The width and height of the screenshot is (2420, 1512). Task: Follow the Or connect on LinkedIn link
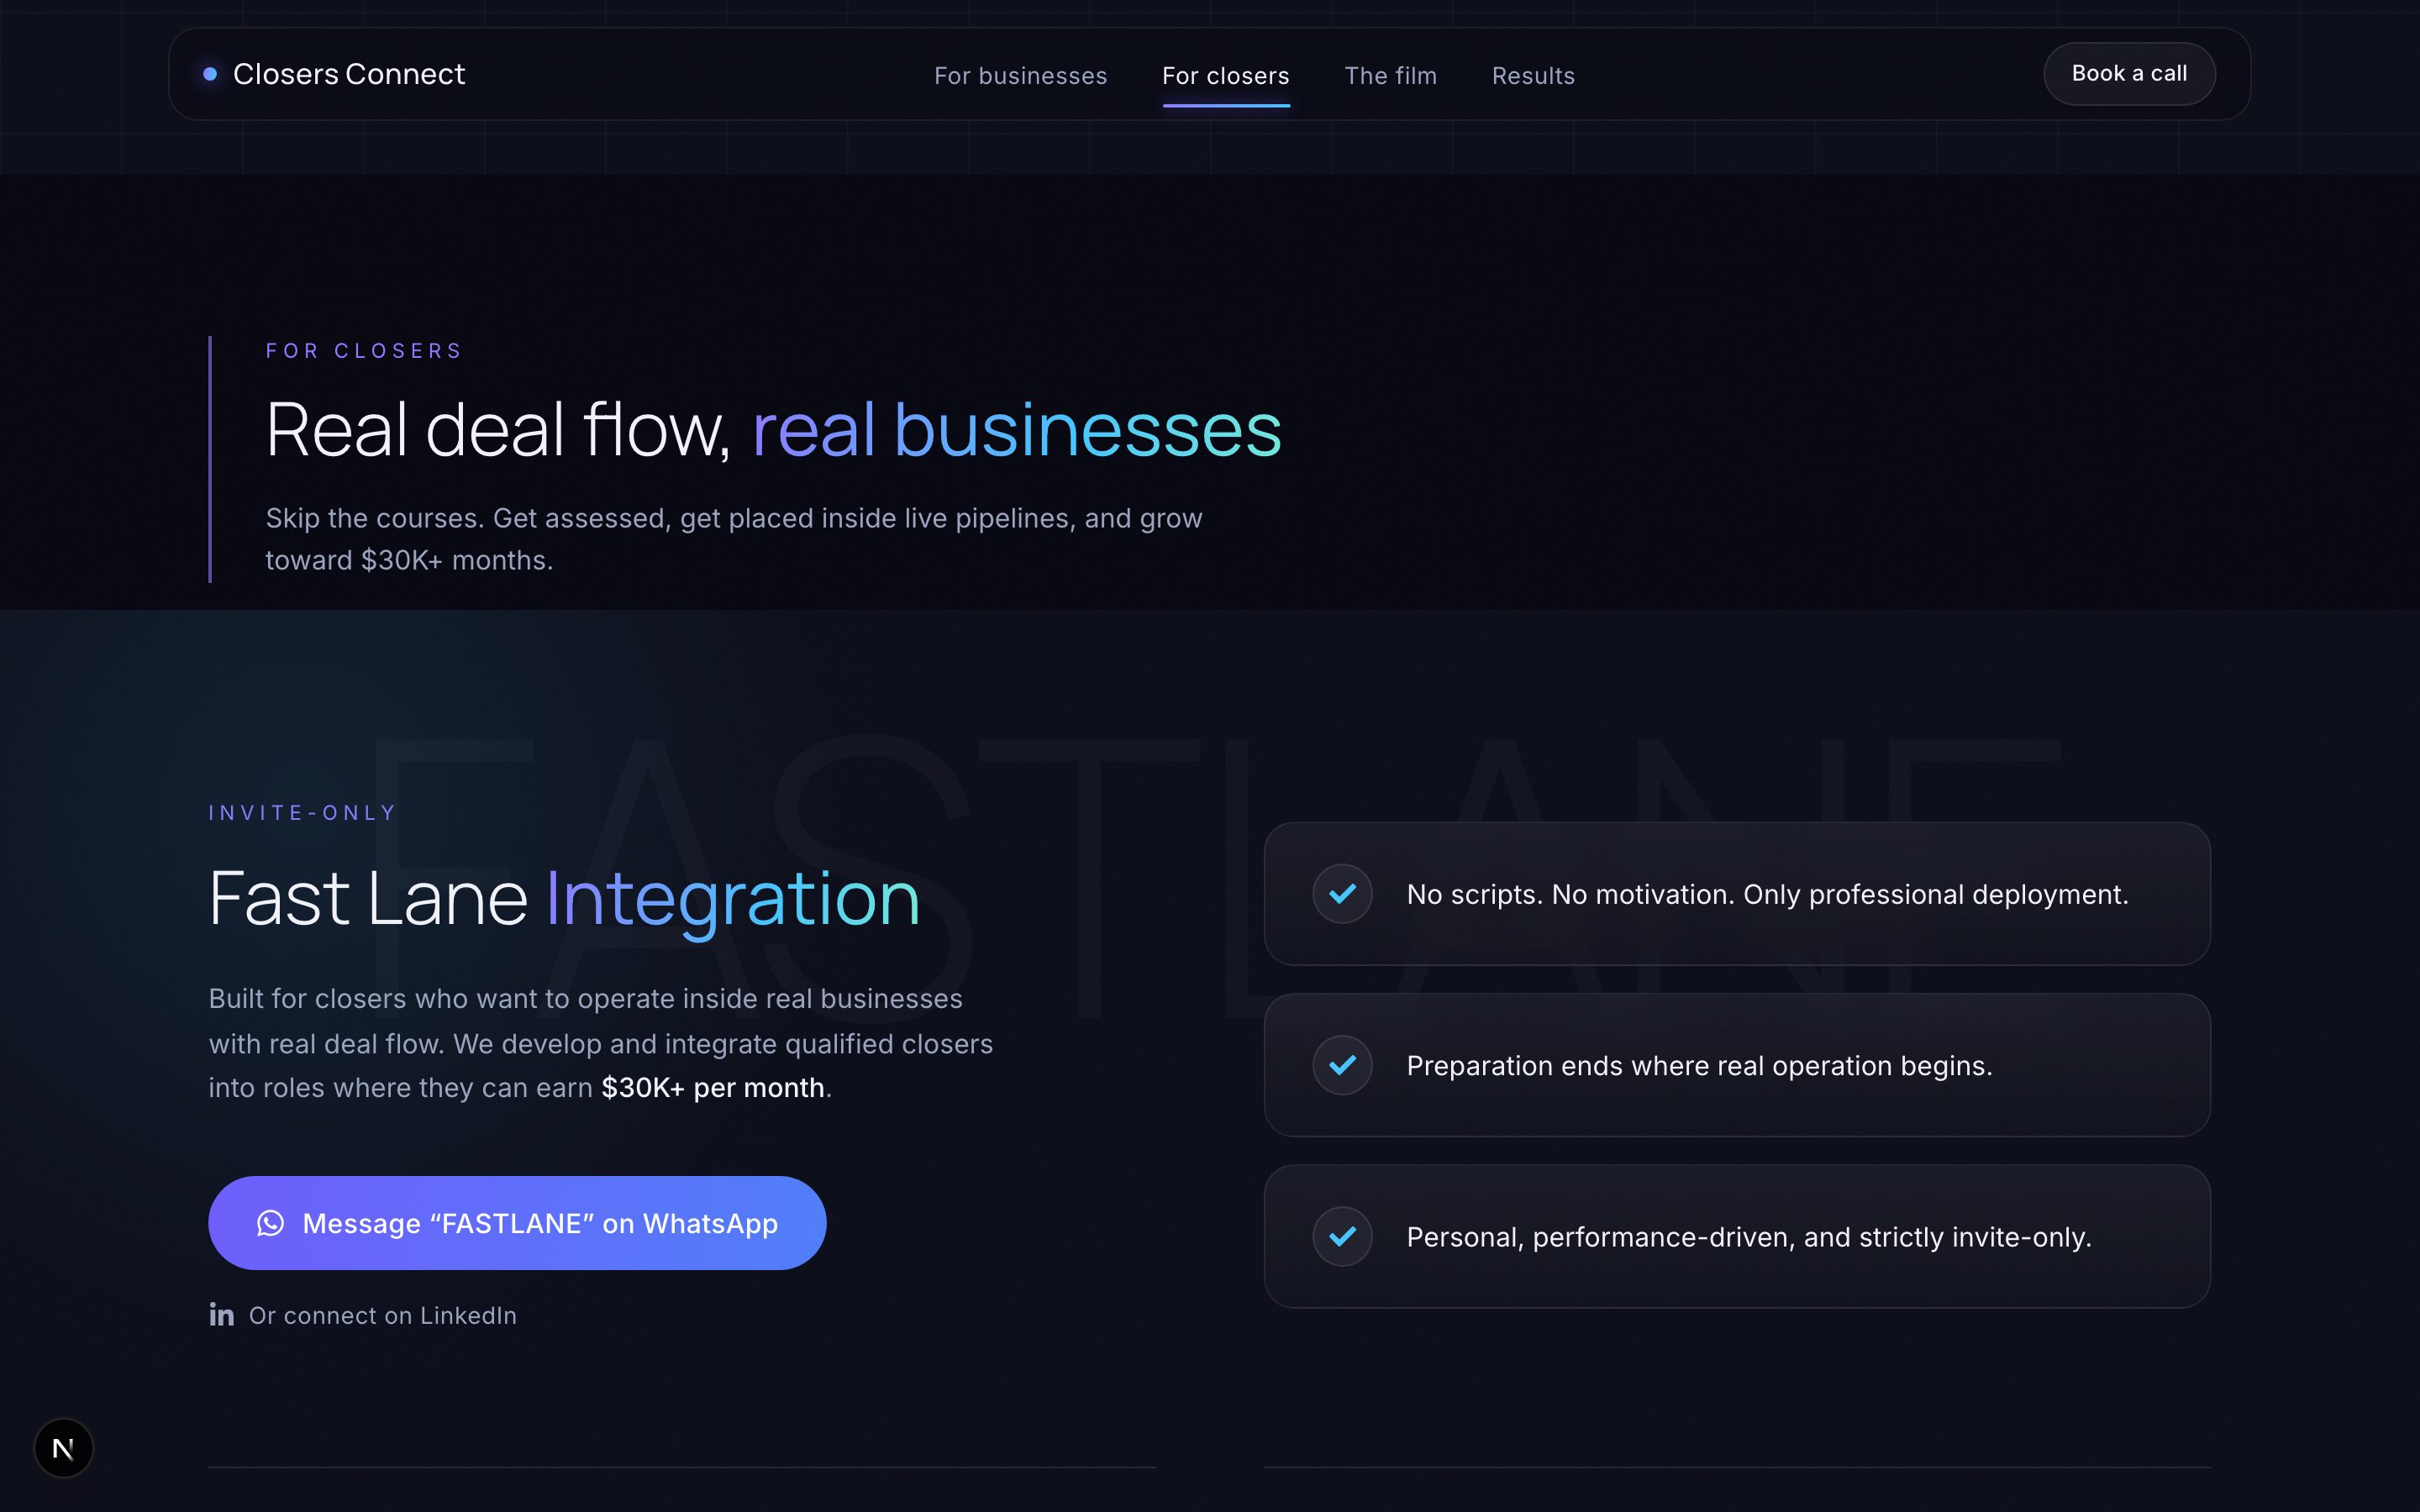tap(362, 1315)
